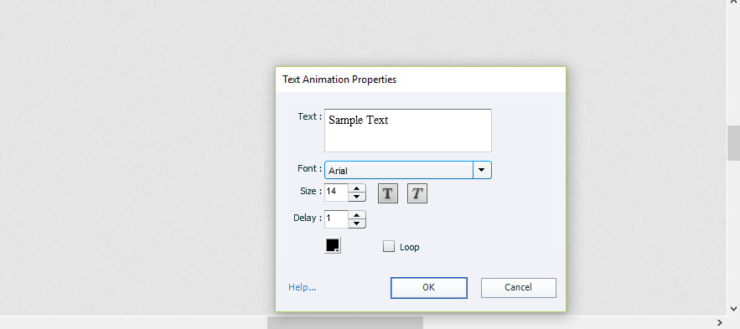Click inside the Sample Text box
Screen dimensions: 740x329
point(408,131)
